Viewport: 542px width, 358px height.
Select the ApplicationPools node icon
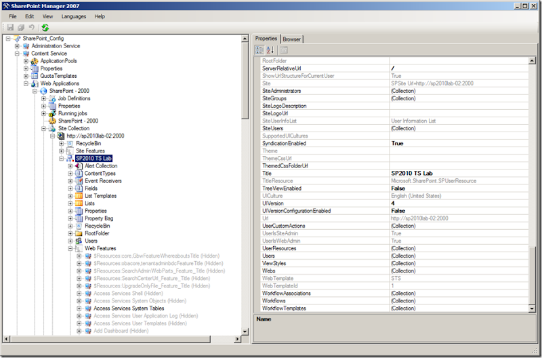[x=35, y=61]
